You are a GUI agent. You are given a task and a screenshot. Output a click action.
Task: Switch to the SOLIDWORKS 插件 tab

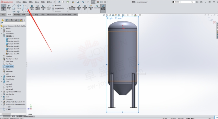click(x=65, y=15)
